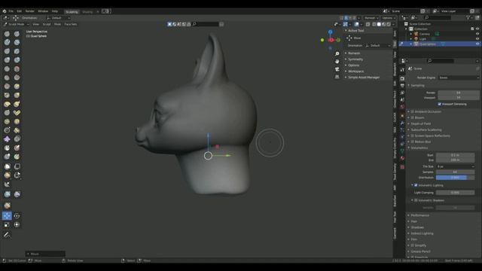Open the Render Engine dropdown
The image size is (482, 271).
(459, 78)
